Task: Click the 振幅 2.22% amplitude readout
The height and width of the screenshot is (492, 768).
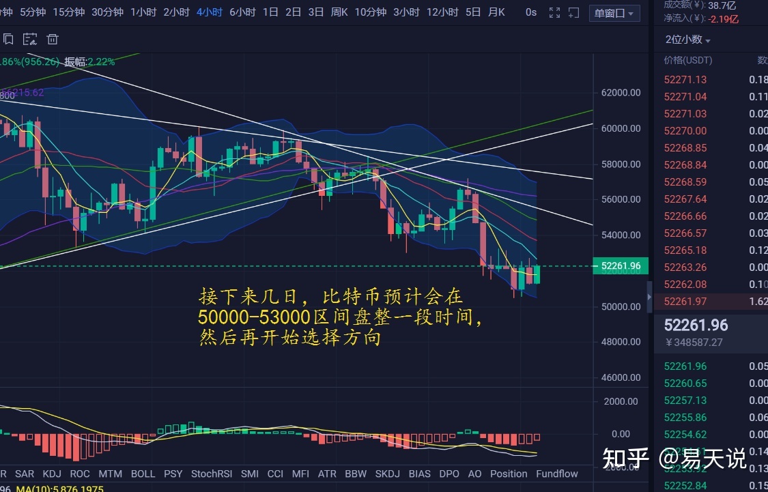Action: (x=89, y=61)
